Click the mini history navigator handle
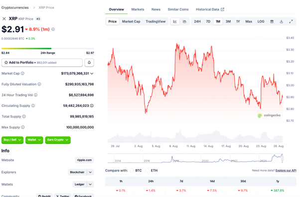 pos(282,158)
